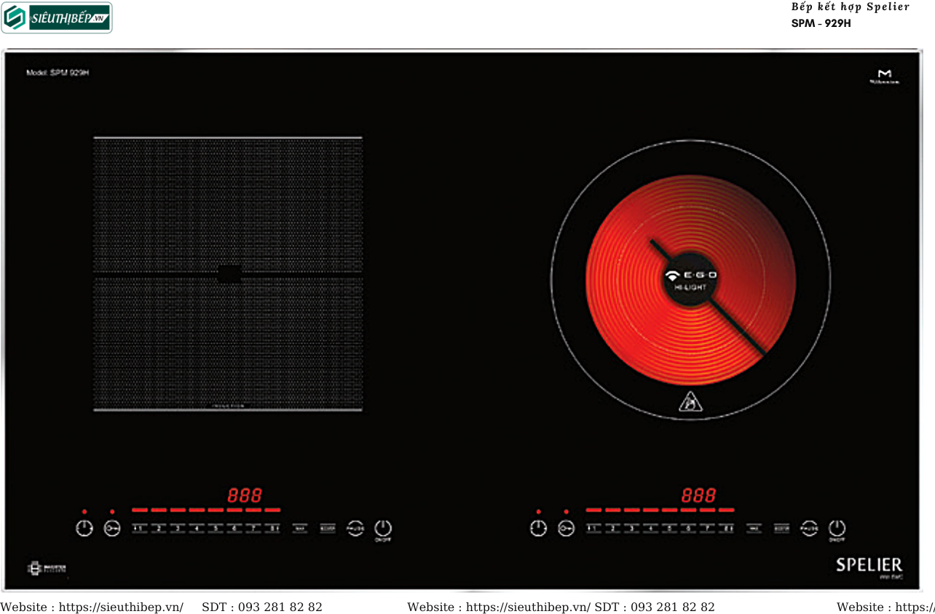Select level 4 on right power slider
The height and width of the screenshot is (614, 935).
[x=650, y=528]
